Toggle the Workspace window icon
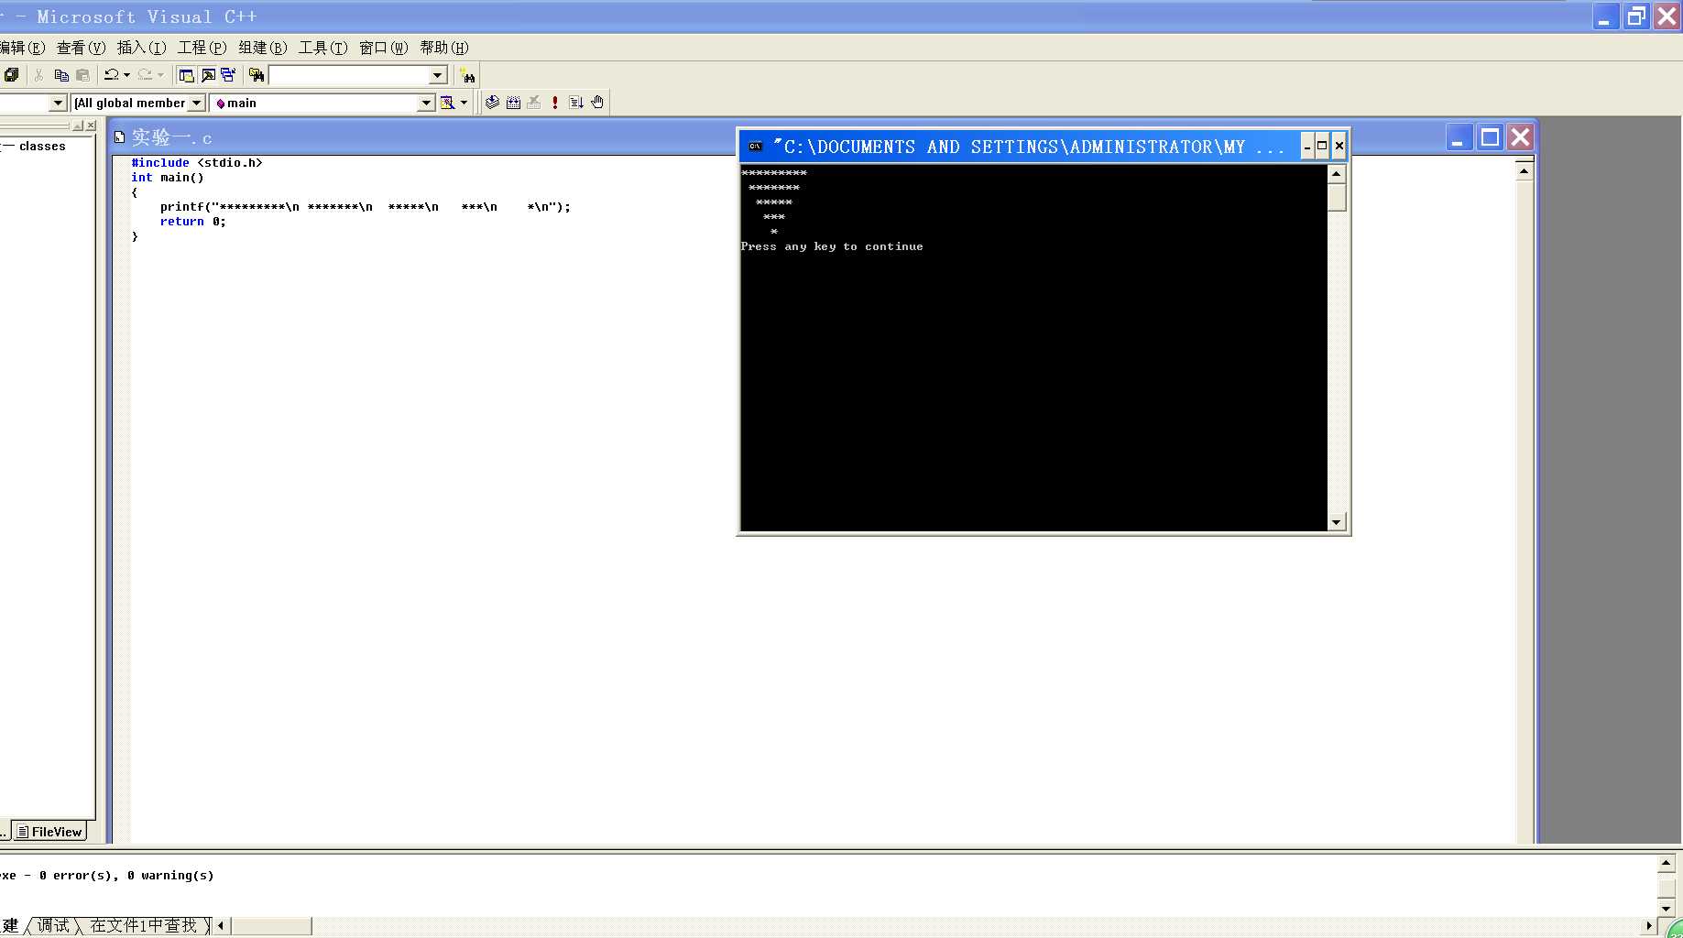 187,75
